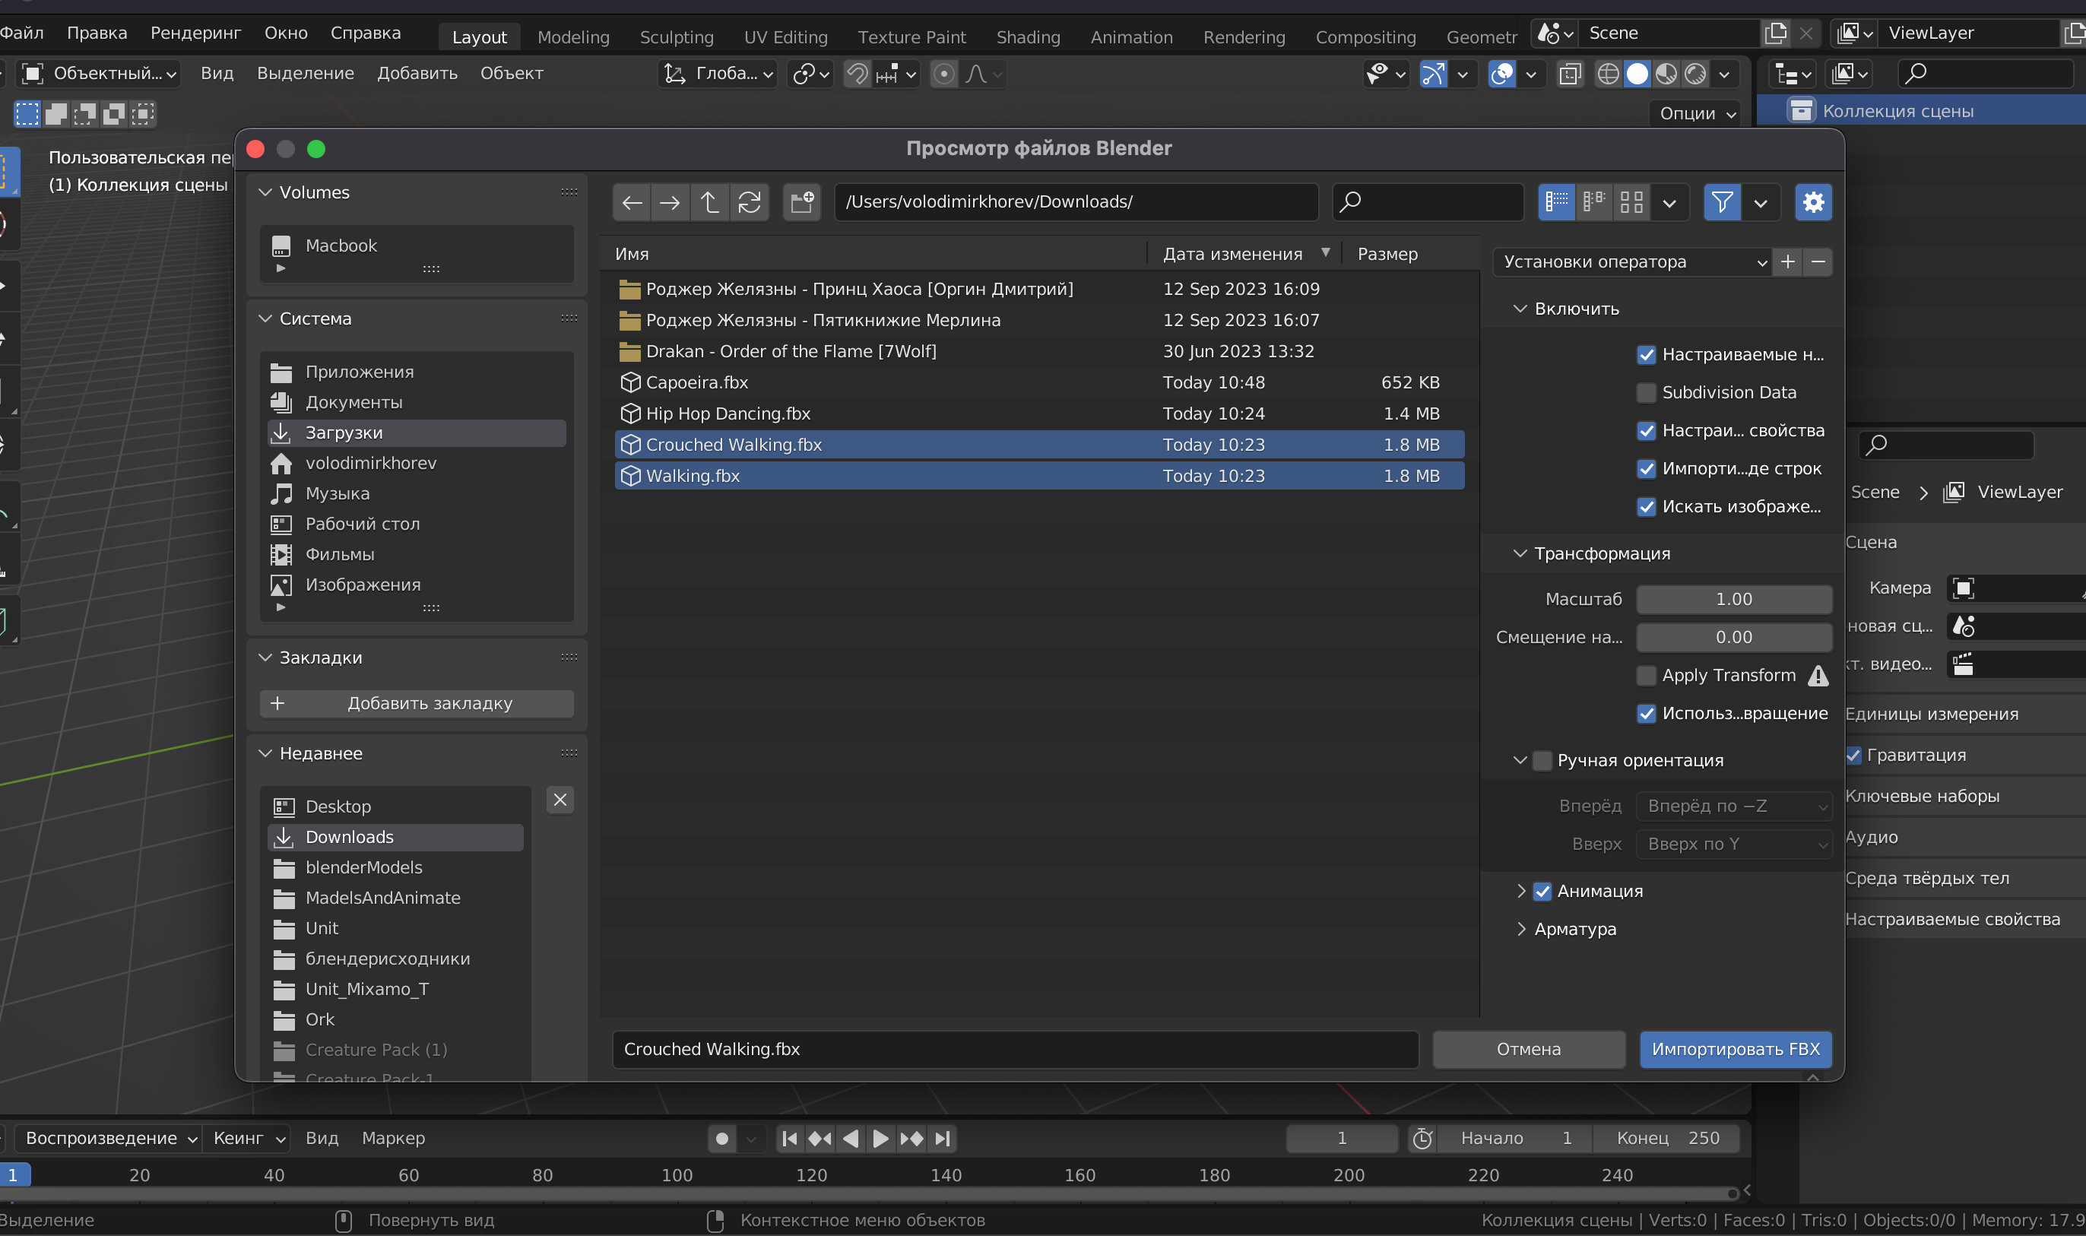The height and width of the screenshot is (1236, 2086).
Task: Remove operator preset with minus
Action: 1818,261
